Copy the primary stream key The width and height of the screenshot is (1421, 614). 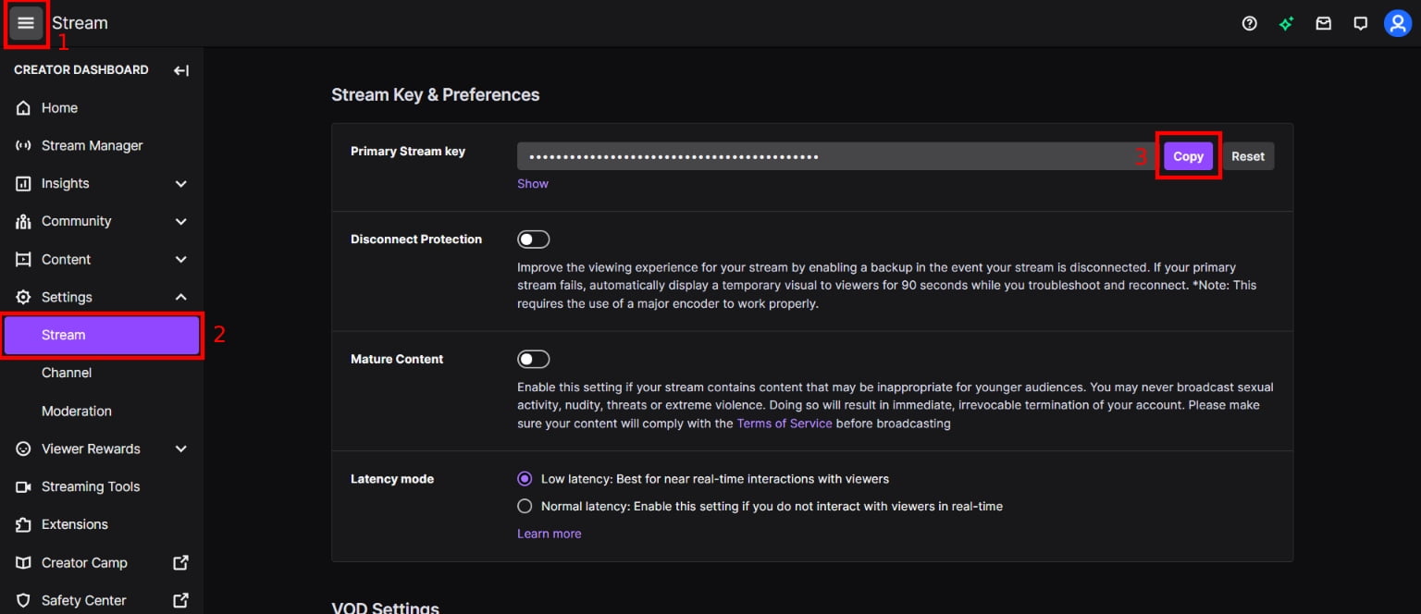tap(1188, 156)
